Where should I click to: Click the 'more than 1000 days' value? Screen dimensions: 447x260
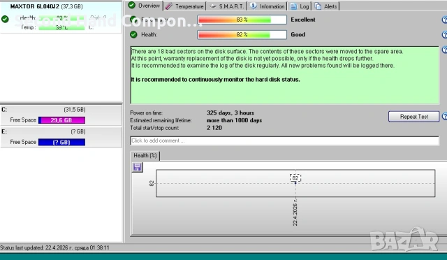[x=234, y=120]
